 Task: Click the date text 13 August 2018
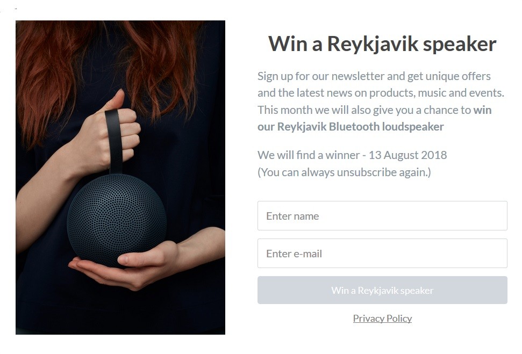pos(407,155)
